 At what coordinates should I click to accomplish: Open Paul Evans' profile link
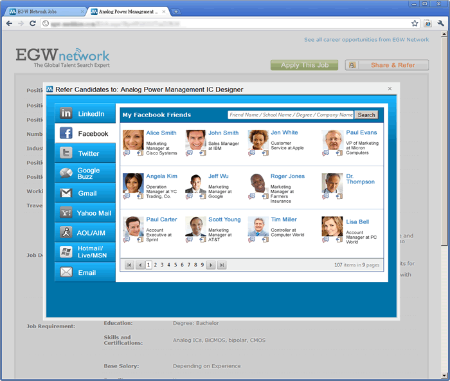point(361,133)
